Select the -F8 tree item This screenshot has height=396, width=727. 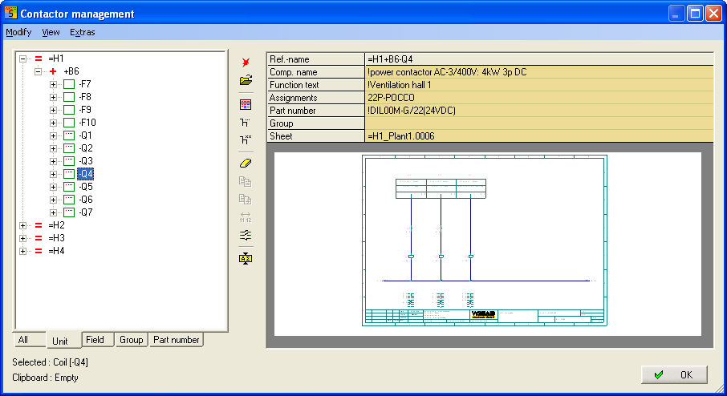tap(85, 97)
